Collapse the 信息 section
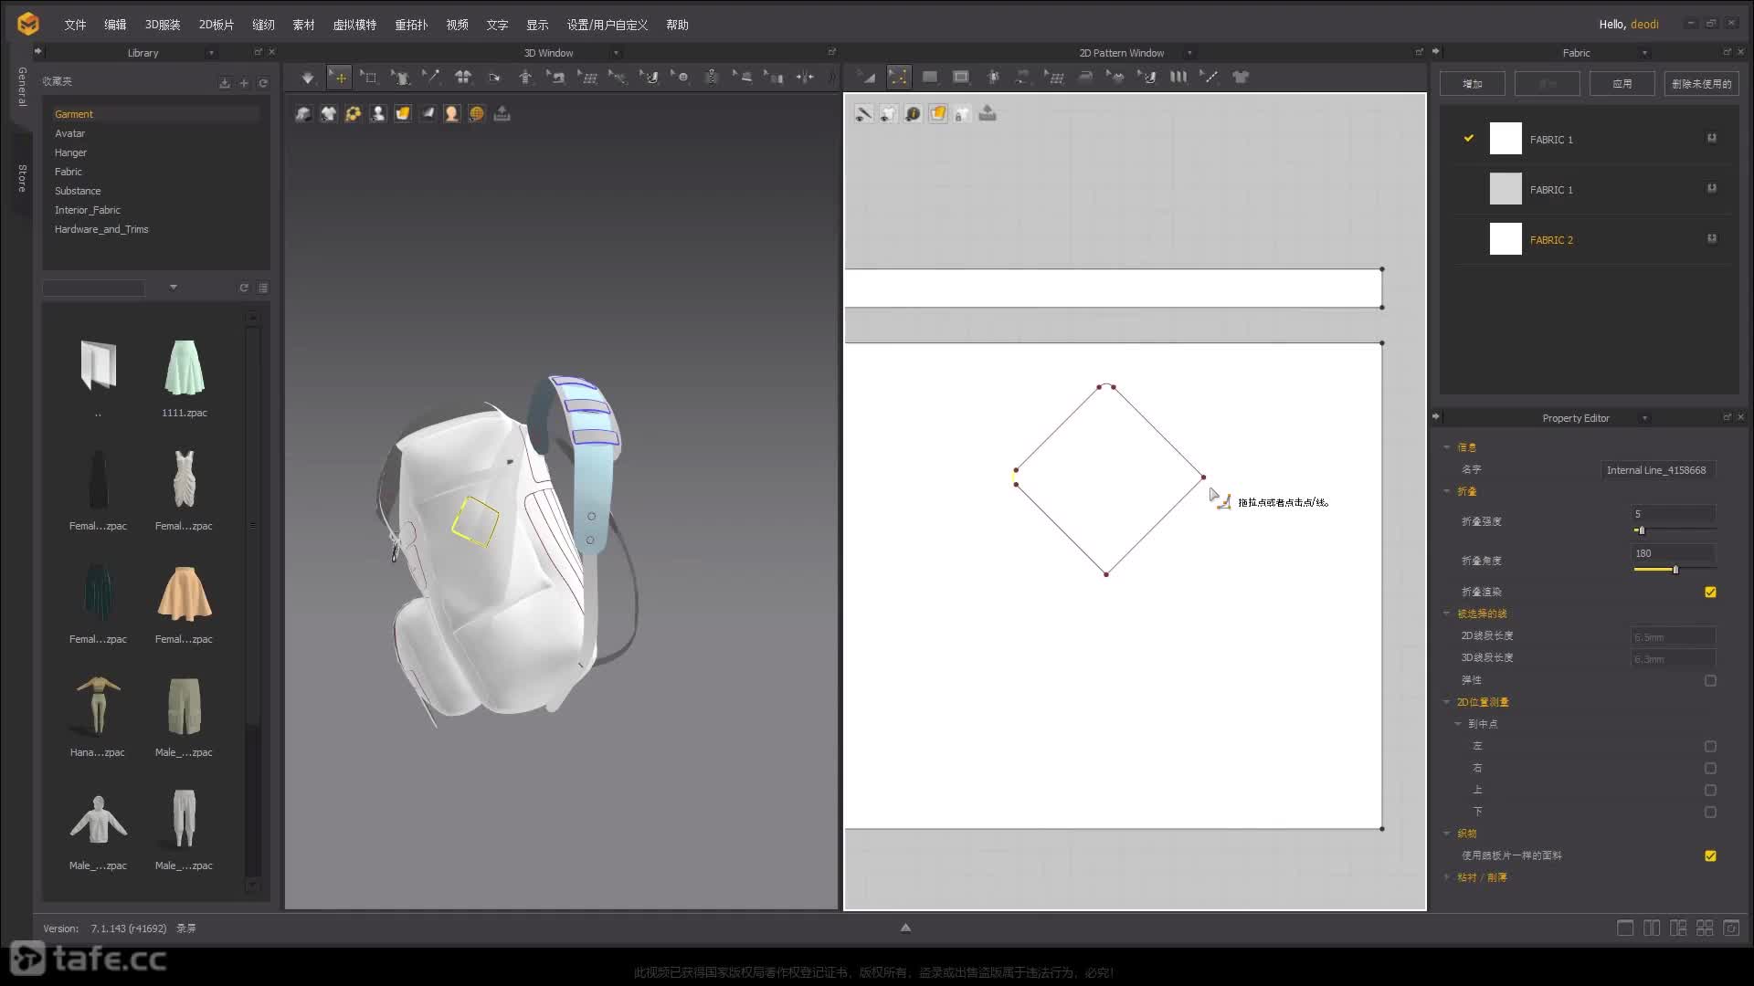Image resolution: width=1754 pixels, height=986 pixels. (1447, 447)
